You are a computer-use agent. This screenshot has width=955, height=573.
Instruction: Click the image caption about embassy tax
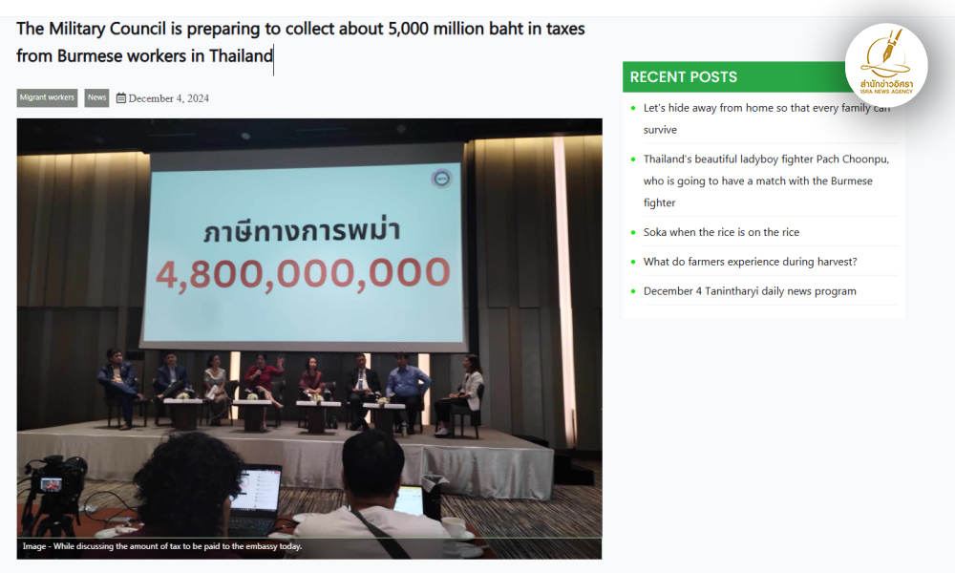(162, 546)
